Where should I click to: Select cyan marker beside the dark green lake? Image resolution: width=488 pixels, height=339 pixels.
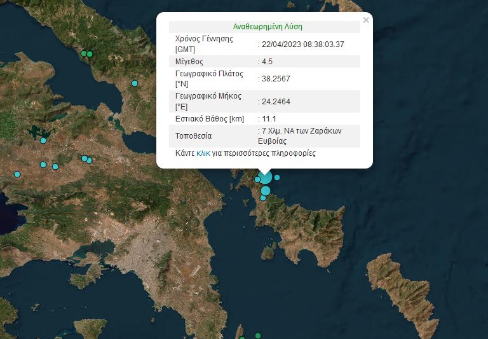point(43,141)
